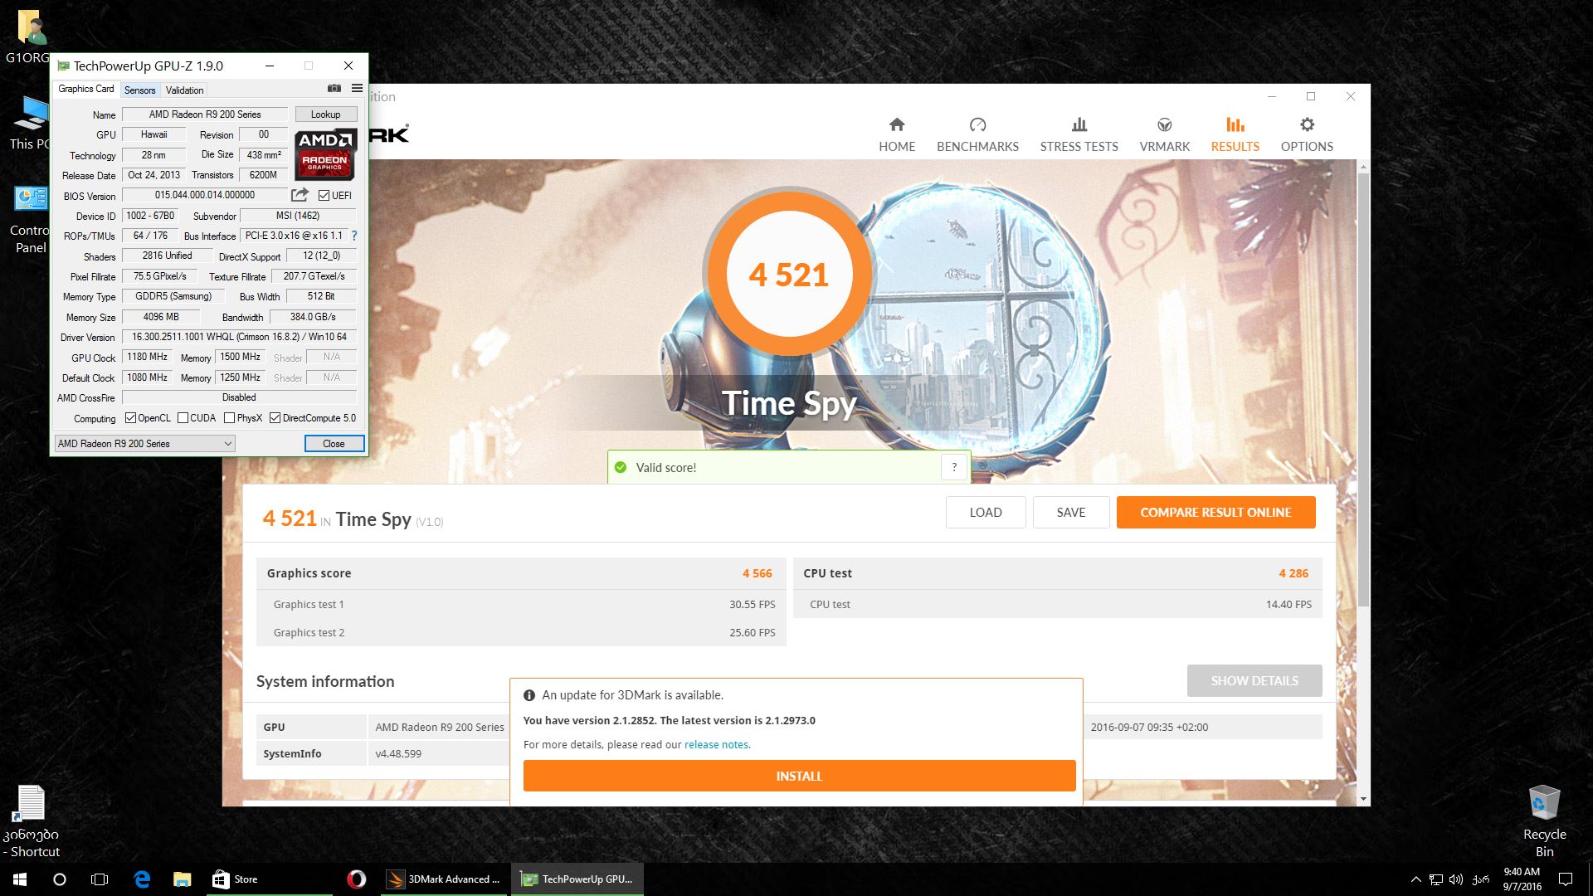The width and height of the screenshot is (1593, 896).
Task: Toggle the OpenCL checkbox
Action: (130, 418)
